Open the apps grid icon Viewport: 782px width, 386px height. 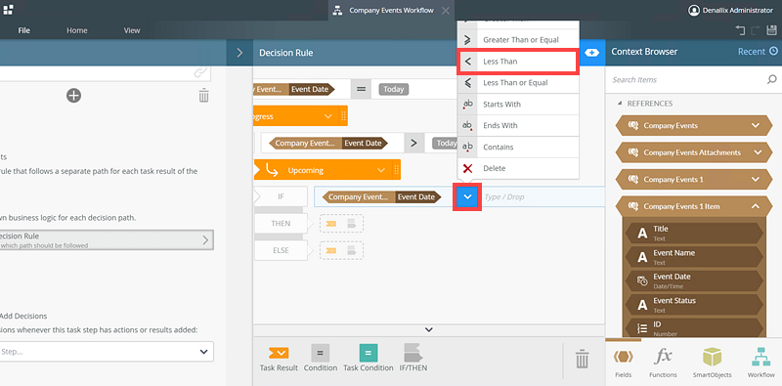9,9
